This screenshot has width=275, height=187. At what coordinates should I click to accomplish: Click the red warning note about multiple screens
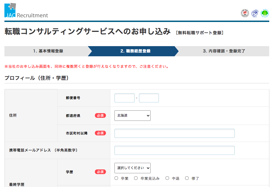[x=87, y=66]
